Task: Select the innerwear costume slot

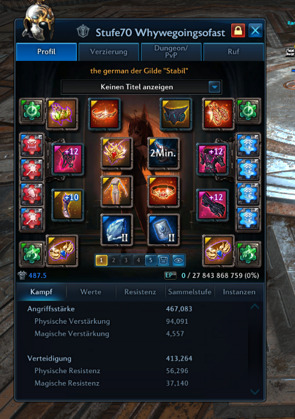Action: [117, 192]
